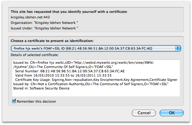
Task: Toggle the Remember this decision checkbox
Action: 14,101
